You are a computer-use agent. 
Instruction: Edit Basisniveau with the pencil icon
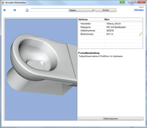tap(141, 34)
